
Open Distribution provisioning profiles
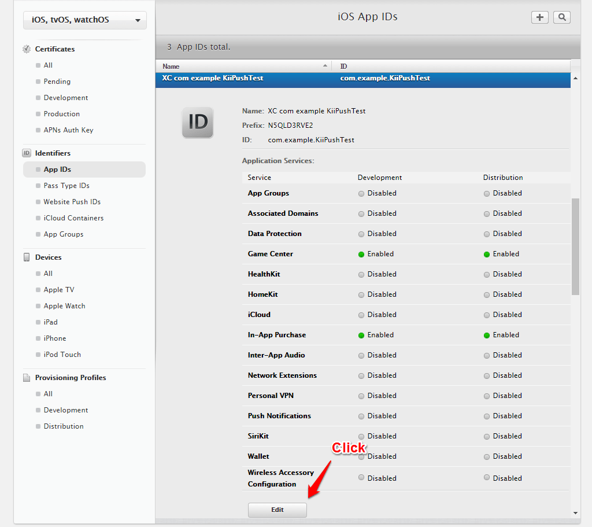[64, 426]
